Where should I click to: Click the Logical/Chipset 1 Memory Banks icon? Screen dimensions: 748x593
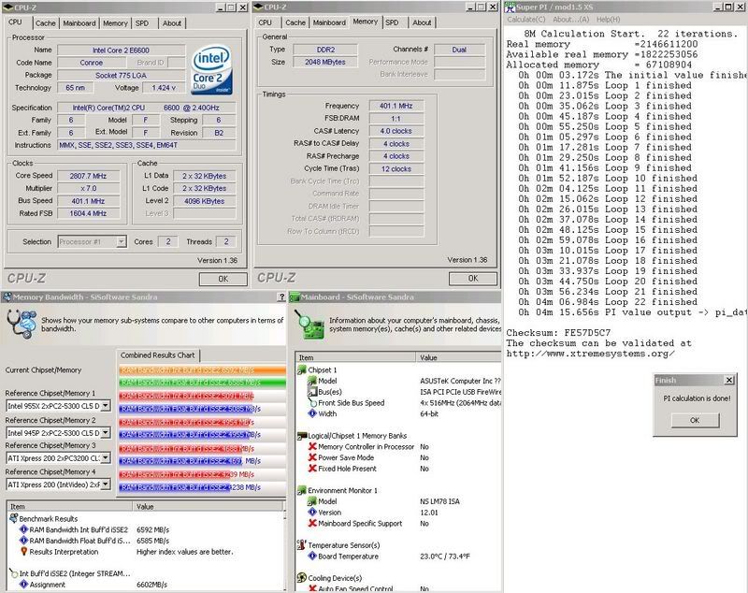[x=301, y=436]
